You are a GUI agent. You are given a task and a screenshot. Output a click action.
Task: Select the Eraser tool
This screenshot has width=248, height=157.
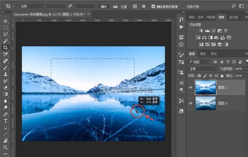coord(5,87)
